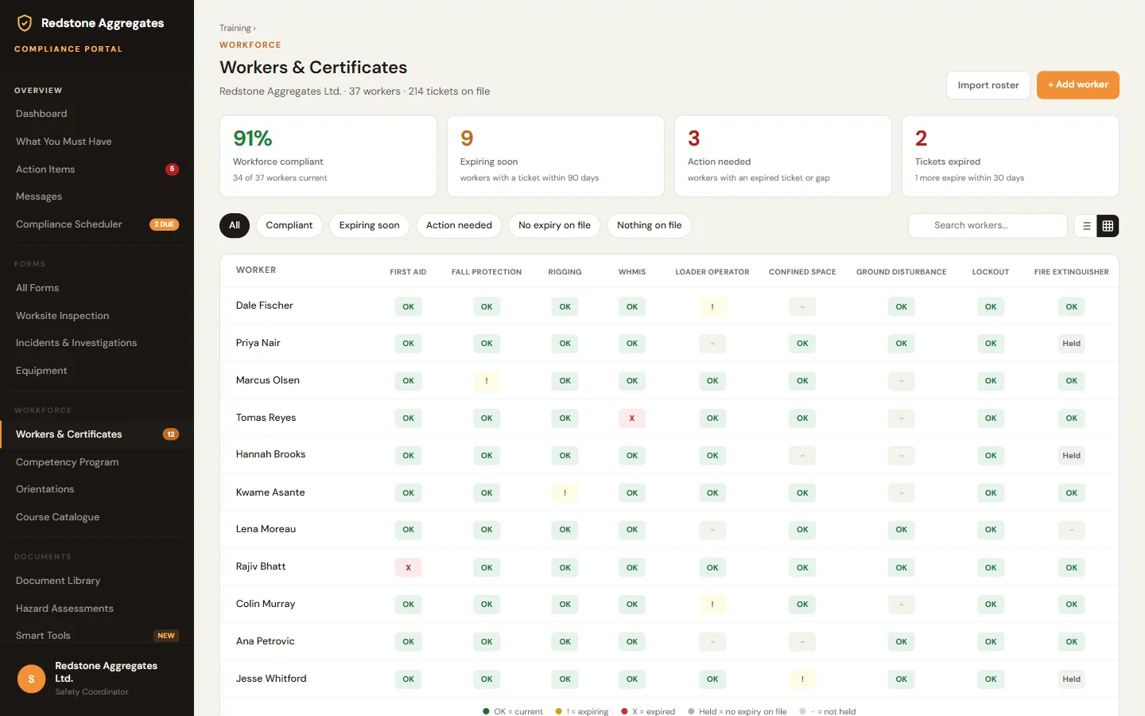Viewport: 1145px width, 716px height.
Task: Click the Action Items badge showing 5
Action: pos(172,169)
